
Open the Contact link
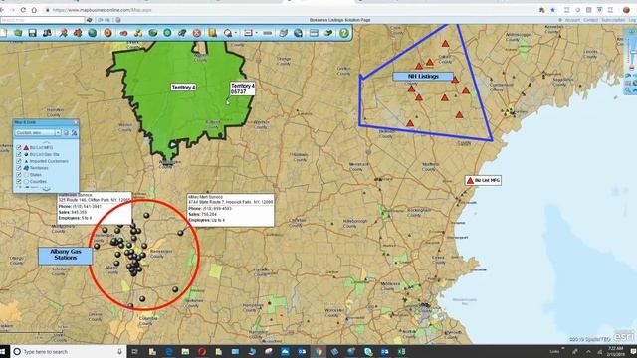click(x=590, y=20)
